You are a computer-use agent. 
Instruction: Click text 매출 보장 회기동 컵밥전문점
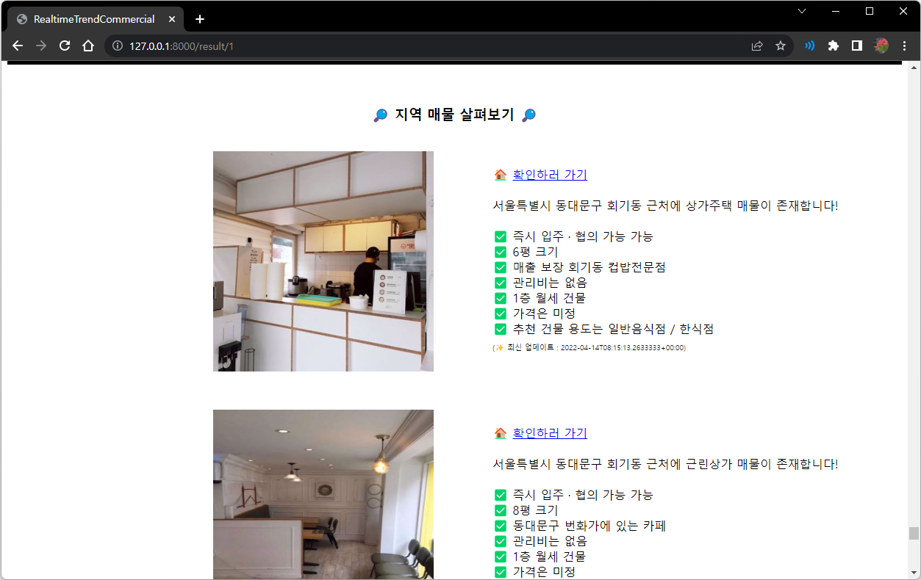(589, 267)
